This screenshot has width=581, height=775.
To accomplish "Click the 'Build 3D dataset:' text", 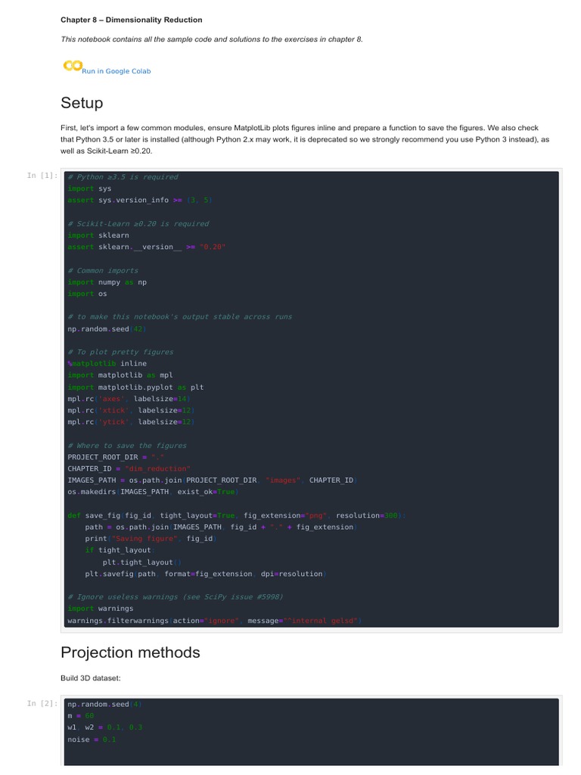I will coord(91,678).
